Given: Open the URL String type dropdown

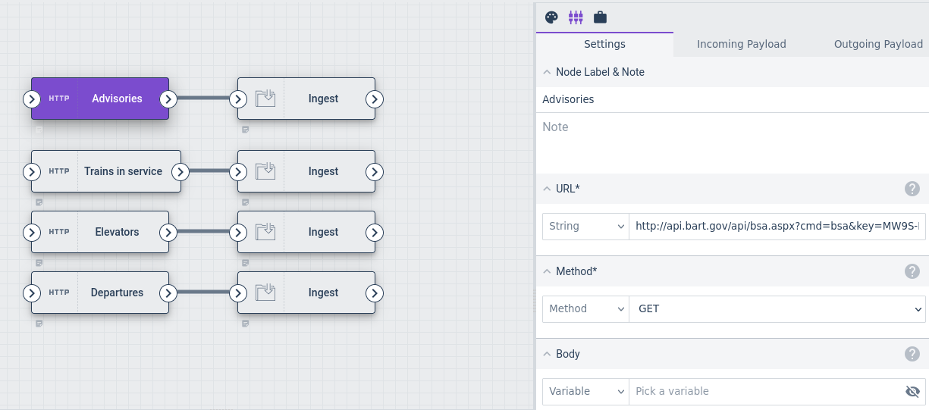Looking at the screenshot, I should pos(585,226).
